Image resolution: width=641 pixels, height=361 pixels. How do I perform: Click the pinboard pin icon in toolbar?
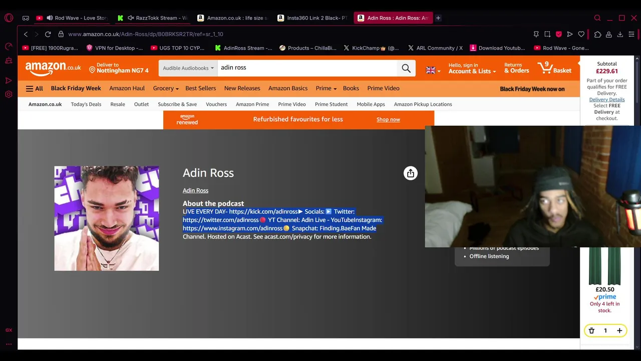coord(536,34)
